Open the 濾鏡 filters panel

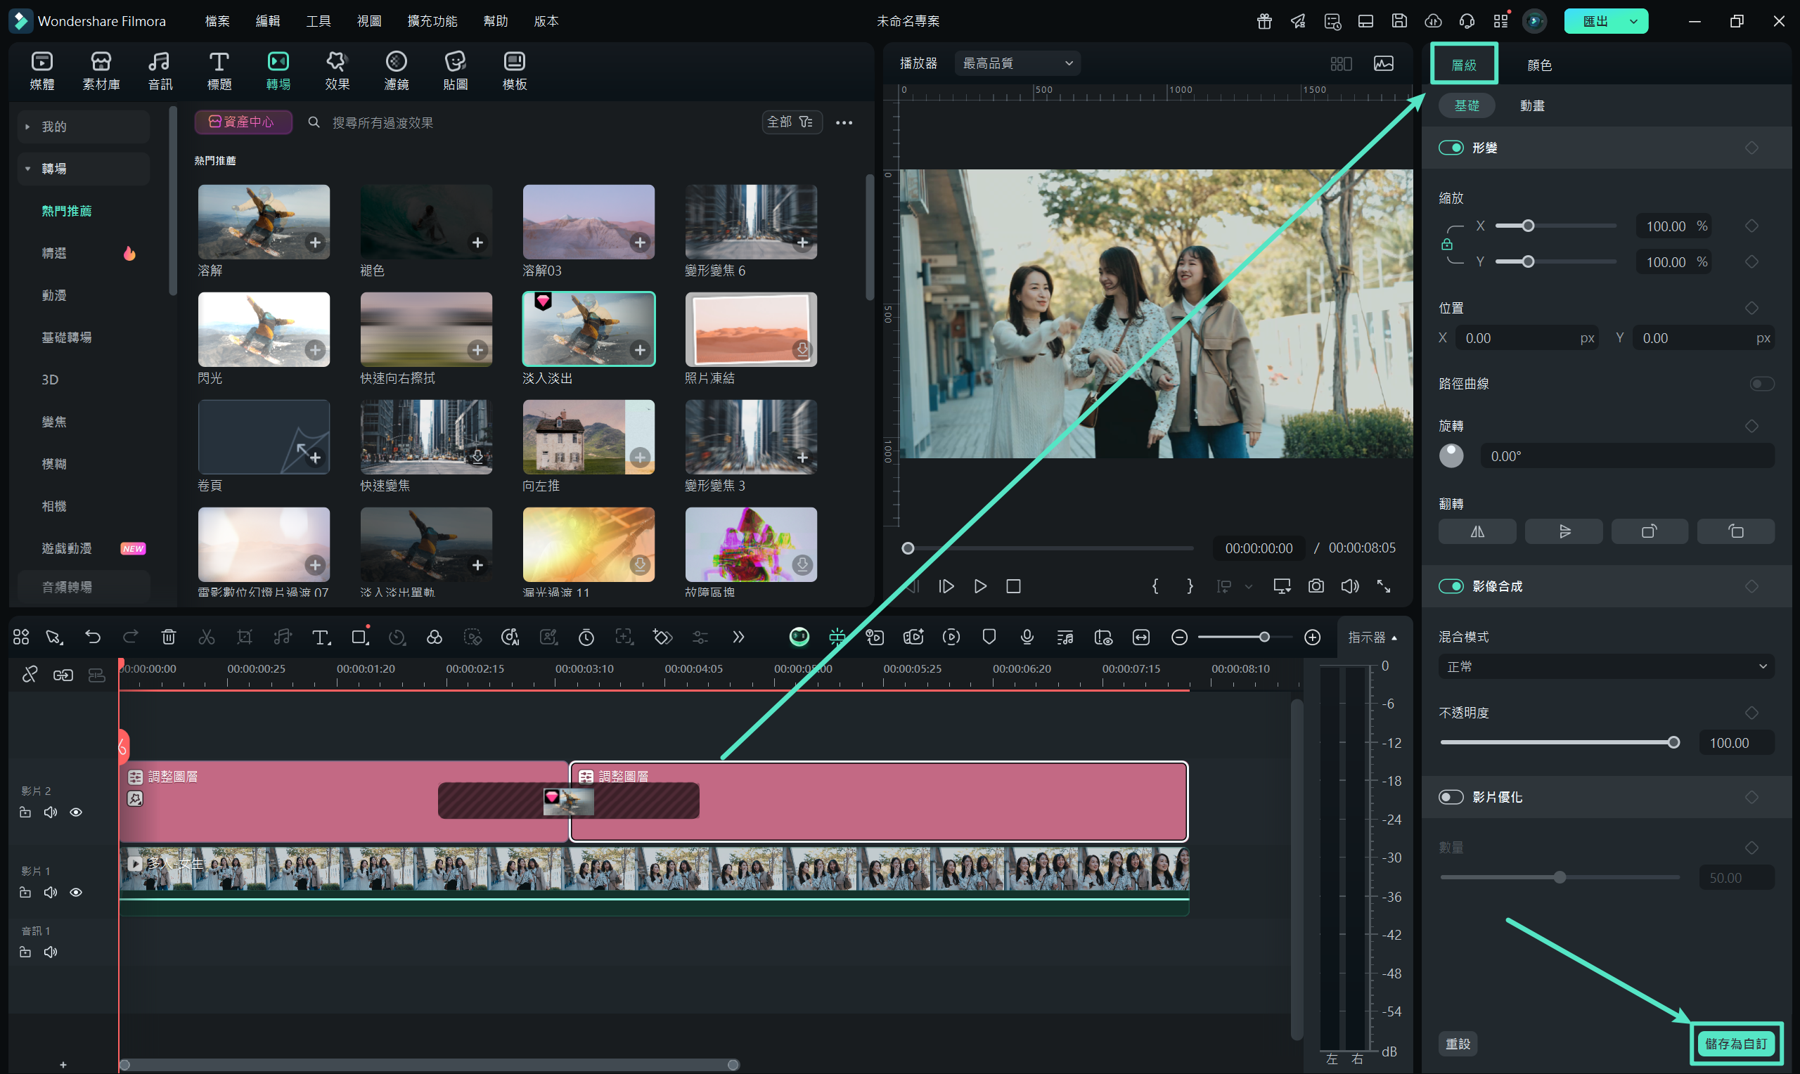point(396,70)
